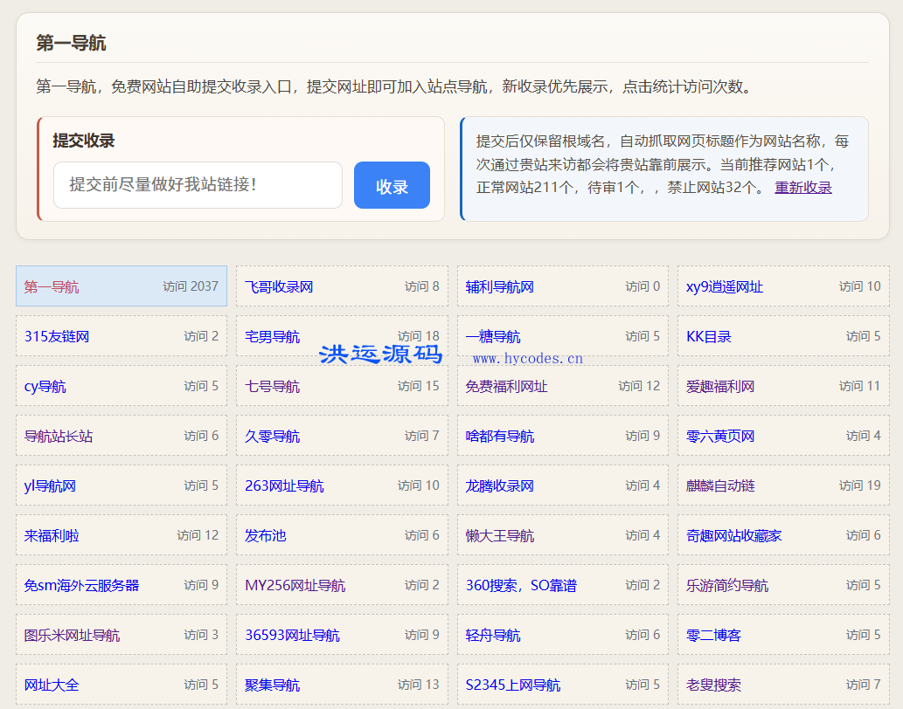Visit the 零六黄页网 site

tap(720, 436)
